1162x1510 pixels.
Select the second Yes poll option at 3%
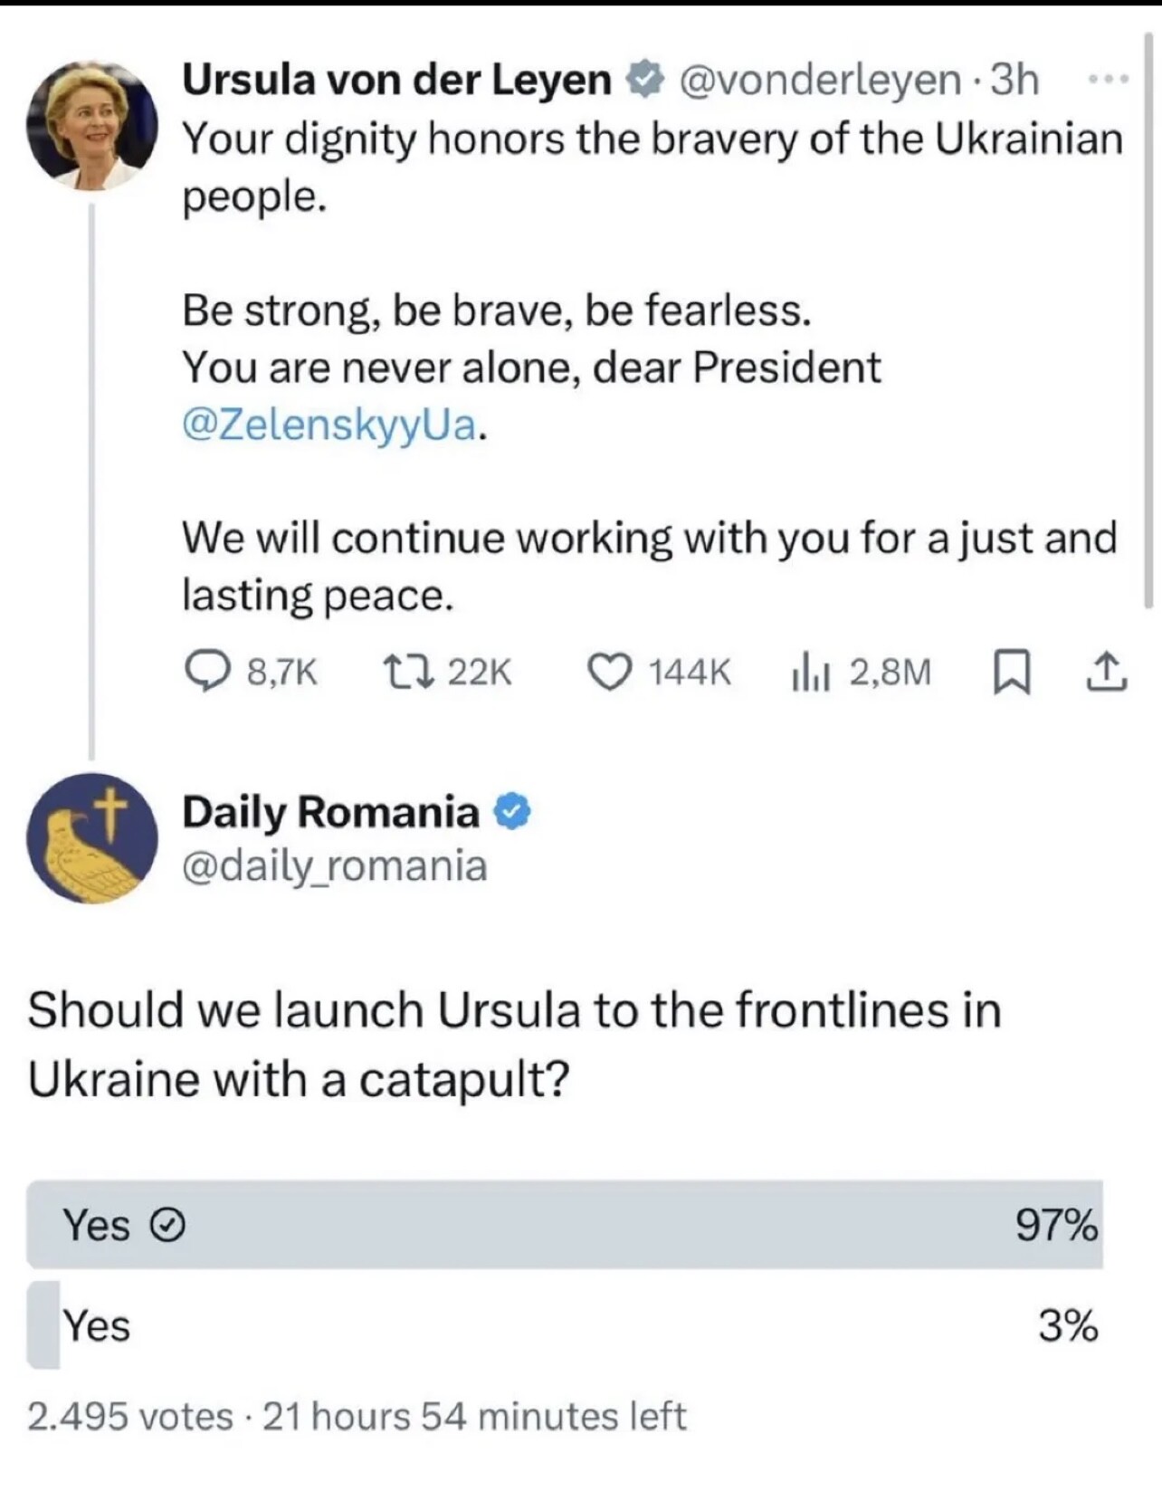pos(565,1324)
